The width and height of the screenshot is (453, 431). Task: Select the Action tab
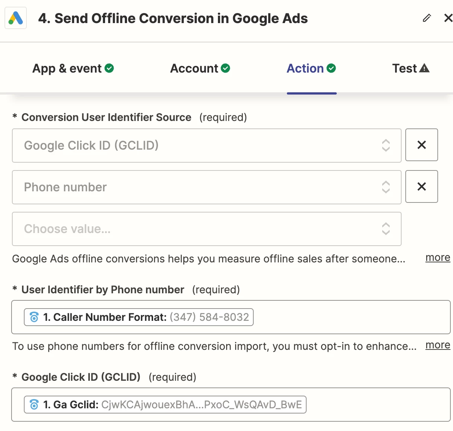(x=305, y=68)
